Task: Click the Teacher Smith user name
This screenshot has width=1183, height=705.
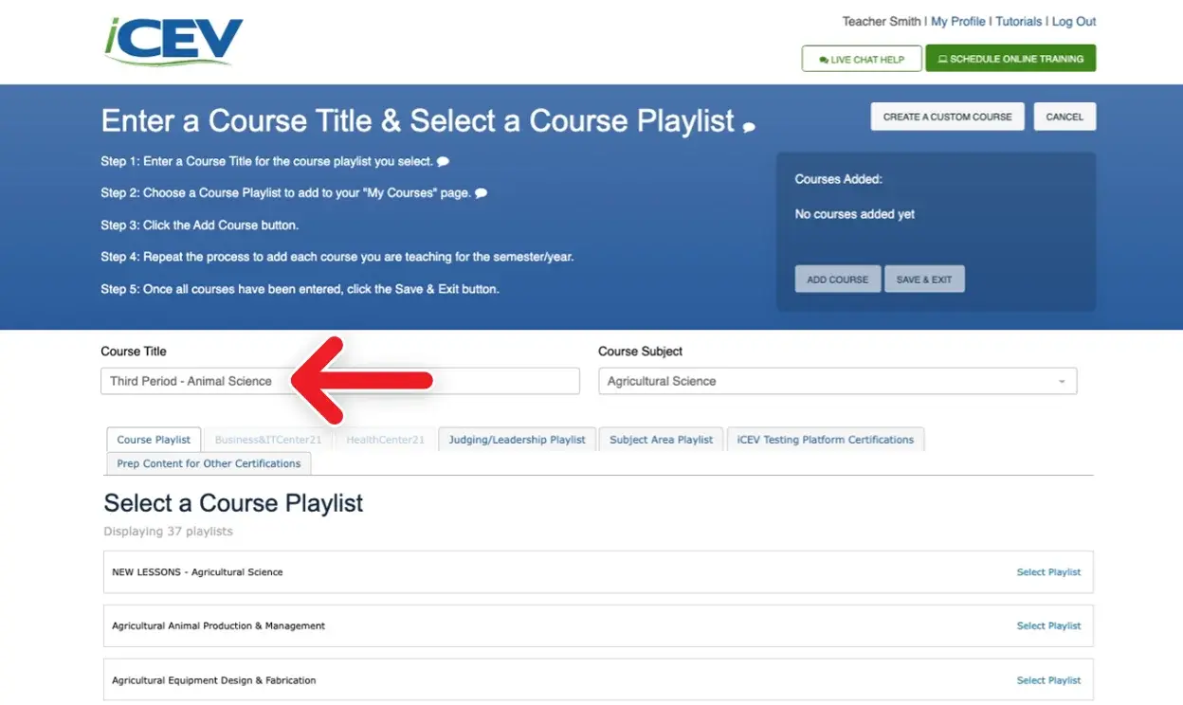Action: click(882, 22)
